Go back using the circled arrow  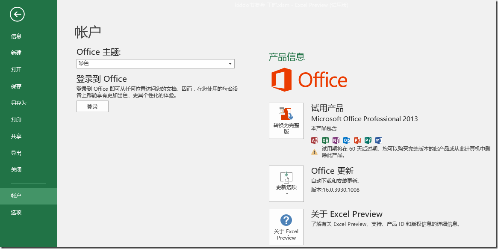point(17,14)
